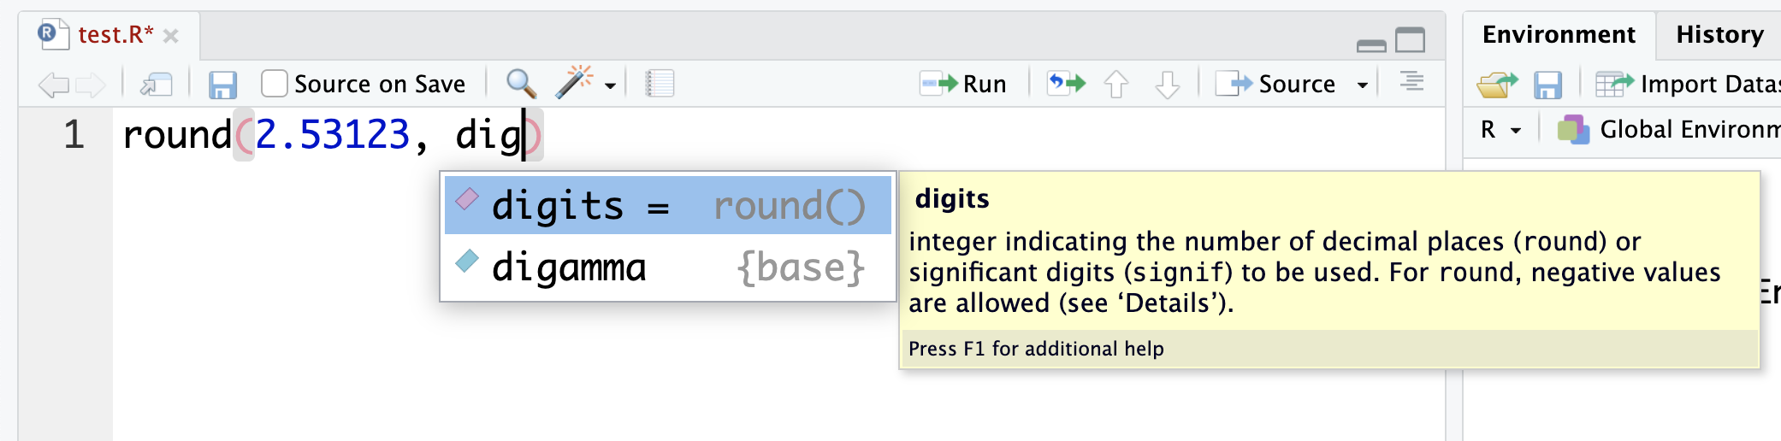
Task: Select digits = completion suggestion
Action: pos(667,206)
